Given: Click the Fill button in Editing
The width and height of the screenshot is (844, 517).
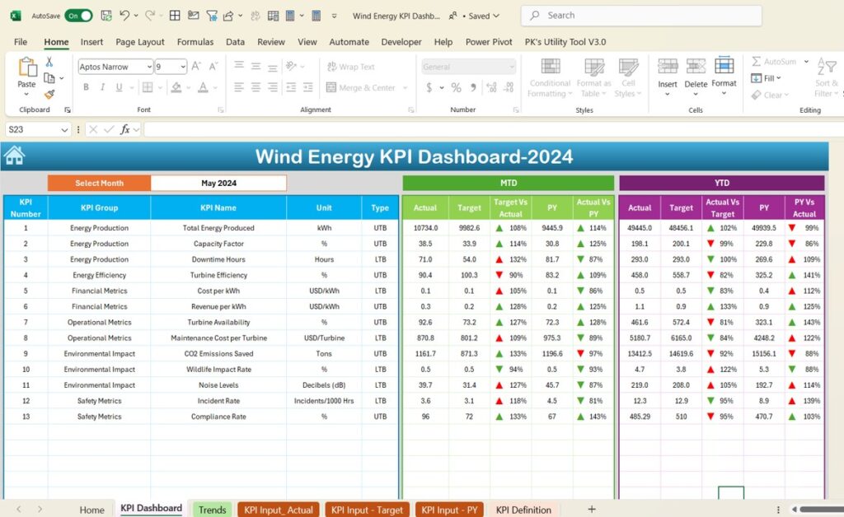Looking at the screenshot, I should coord(766,78).
